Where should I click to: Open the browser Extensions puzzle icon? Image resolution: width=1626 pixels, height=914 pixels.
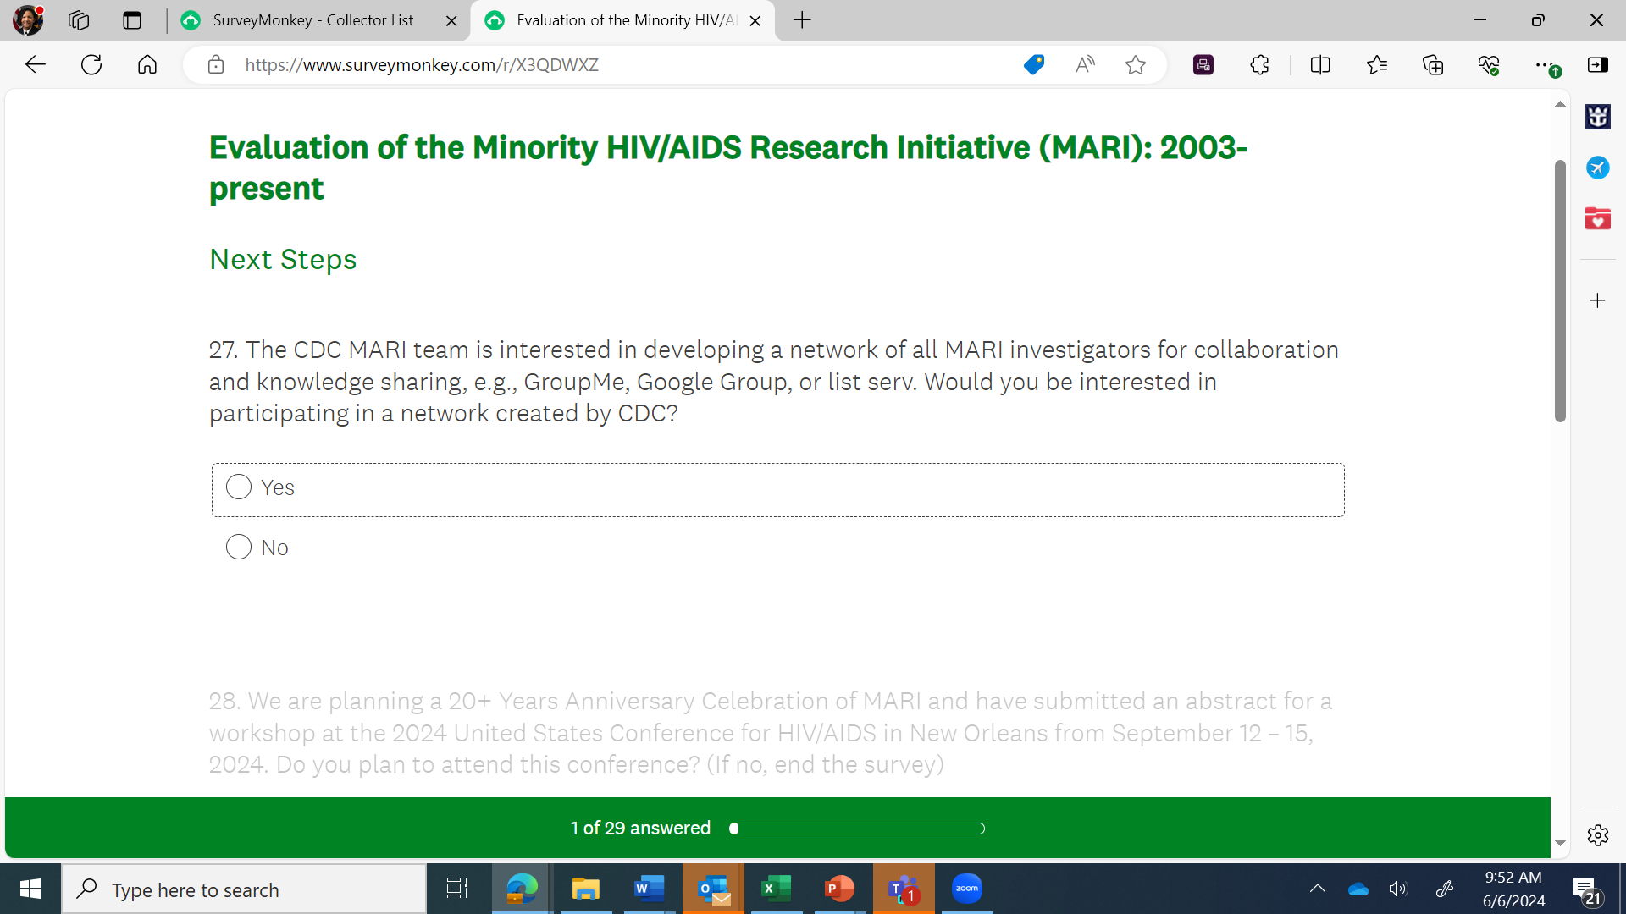coord(1259,65)
